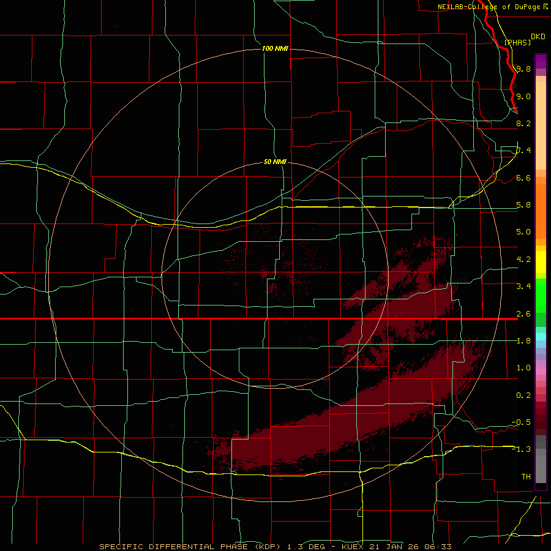
Task: Select the 6.6 value on the color scale
Action: click(523, 178)
